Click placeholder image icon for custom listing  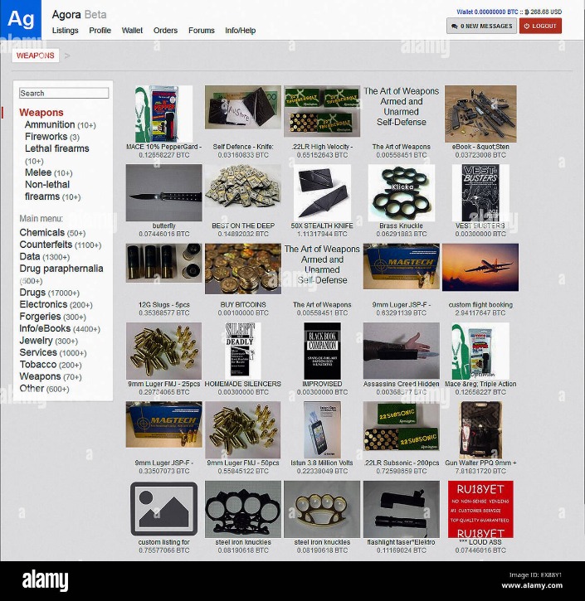point(163,509)
